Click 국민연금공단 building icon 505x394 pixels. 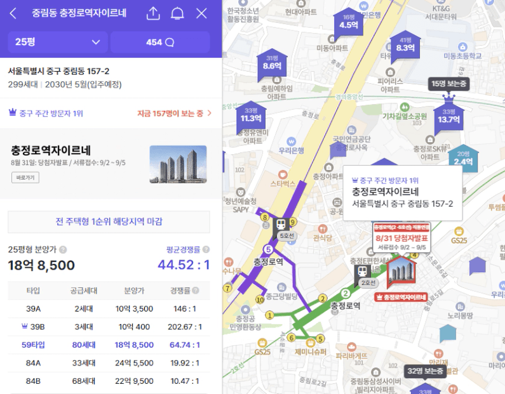[x=352, y=130]
